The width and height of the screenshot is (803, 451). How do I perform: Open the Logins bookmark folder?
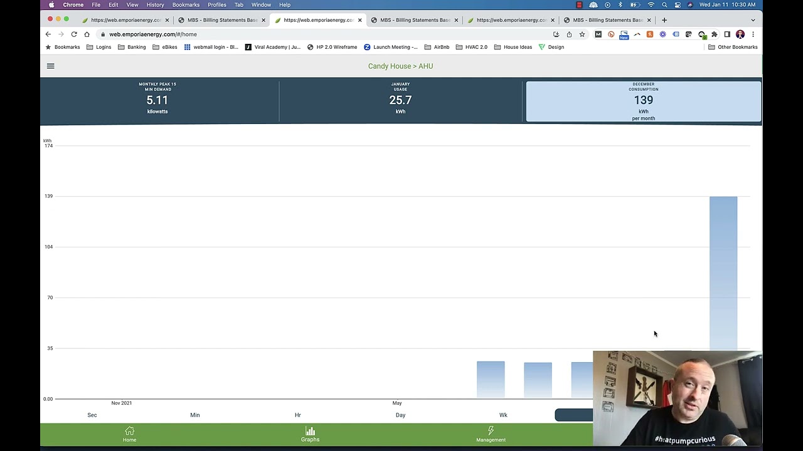[99, 47]
